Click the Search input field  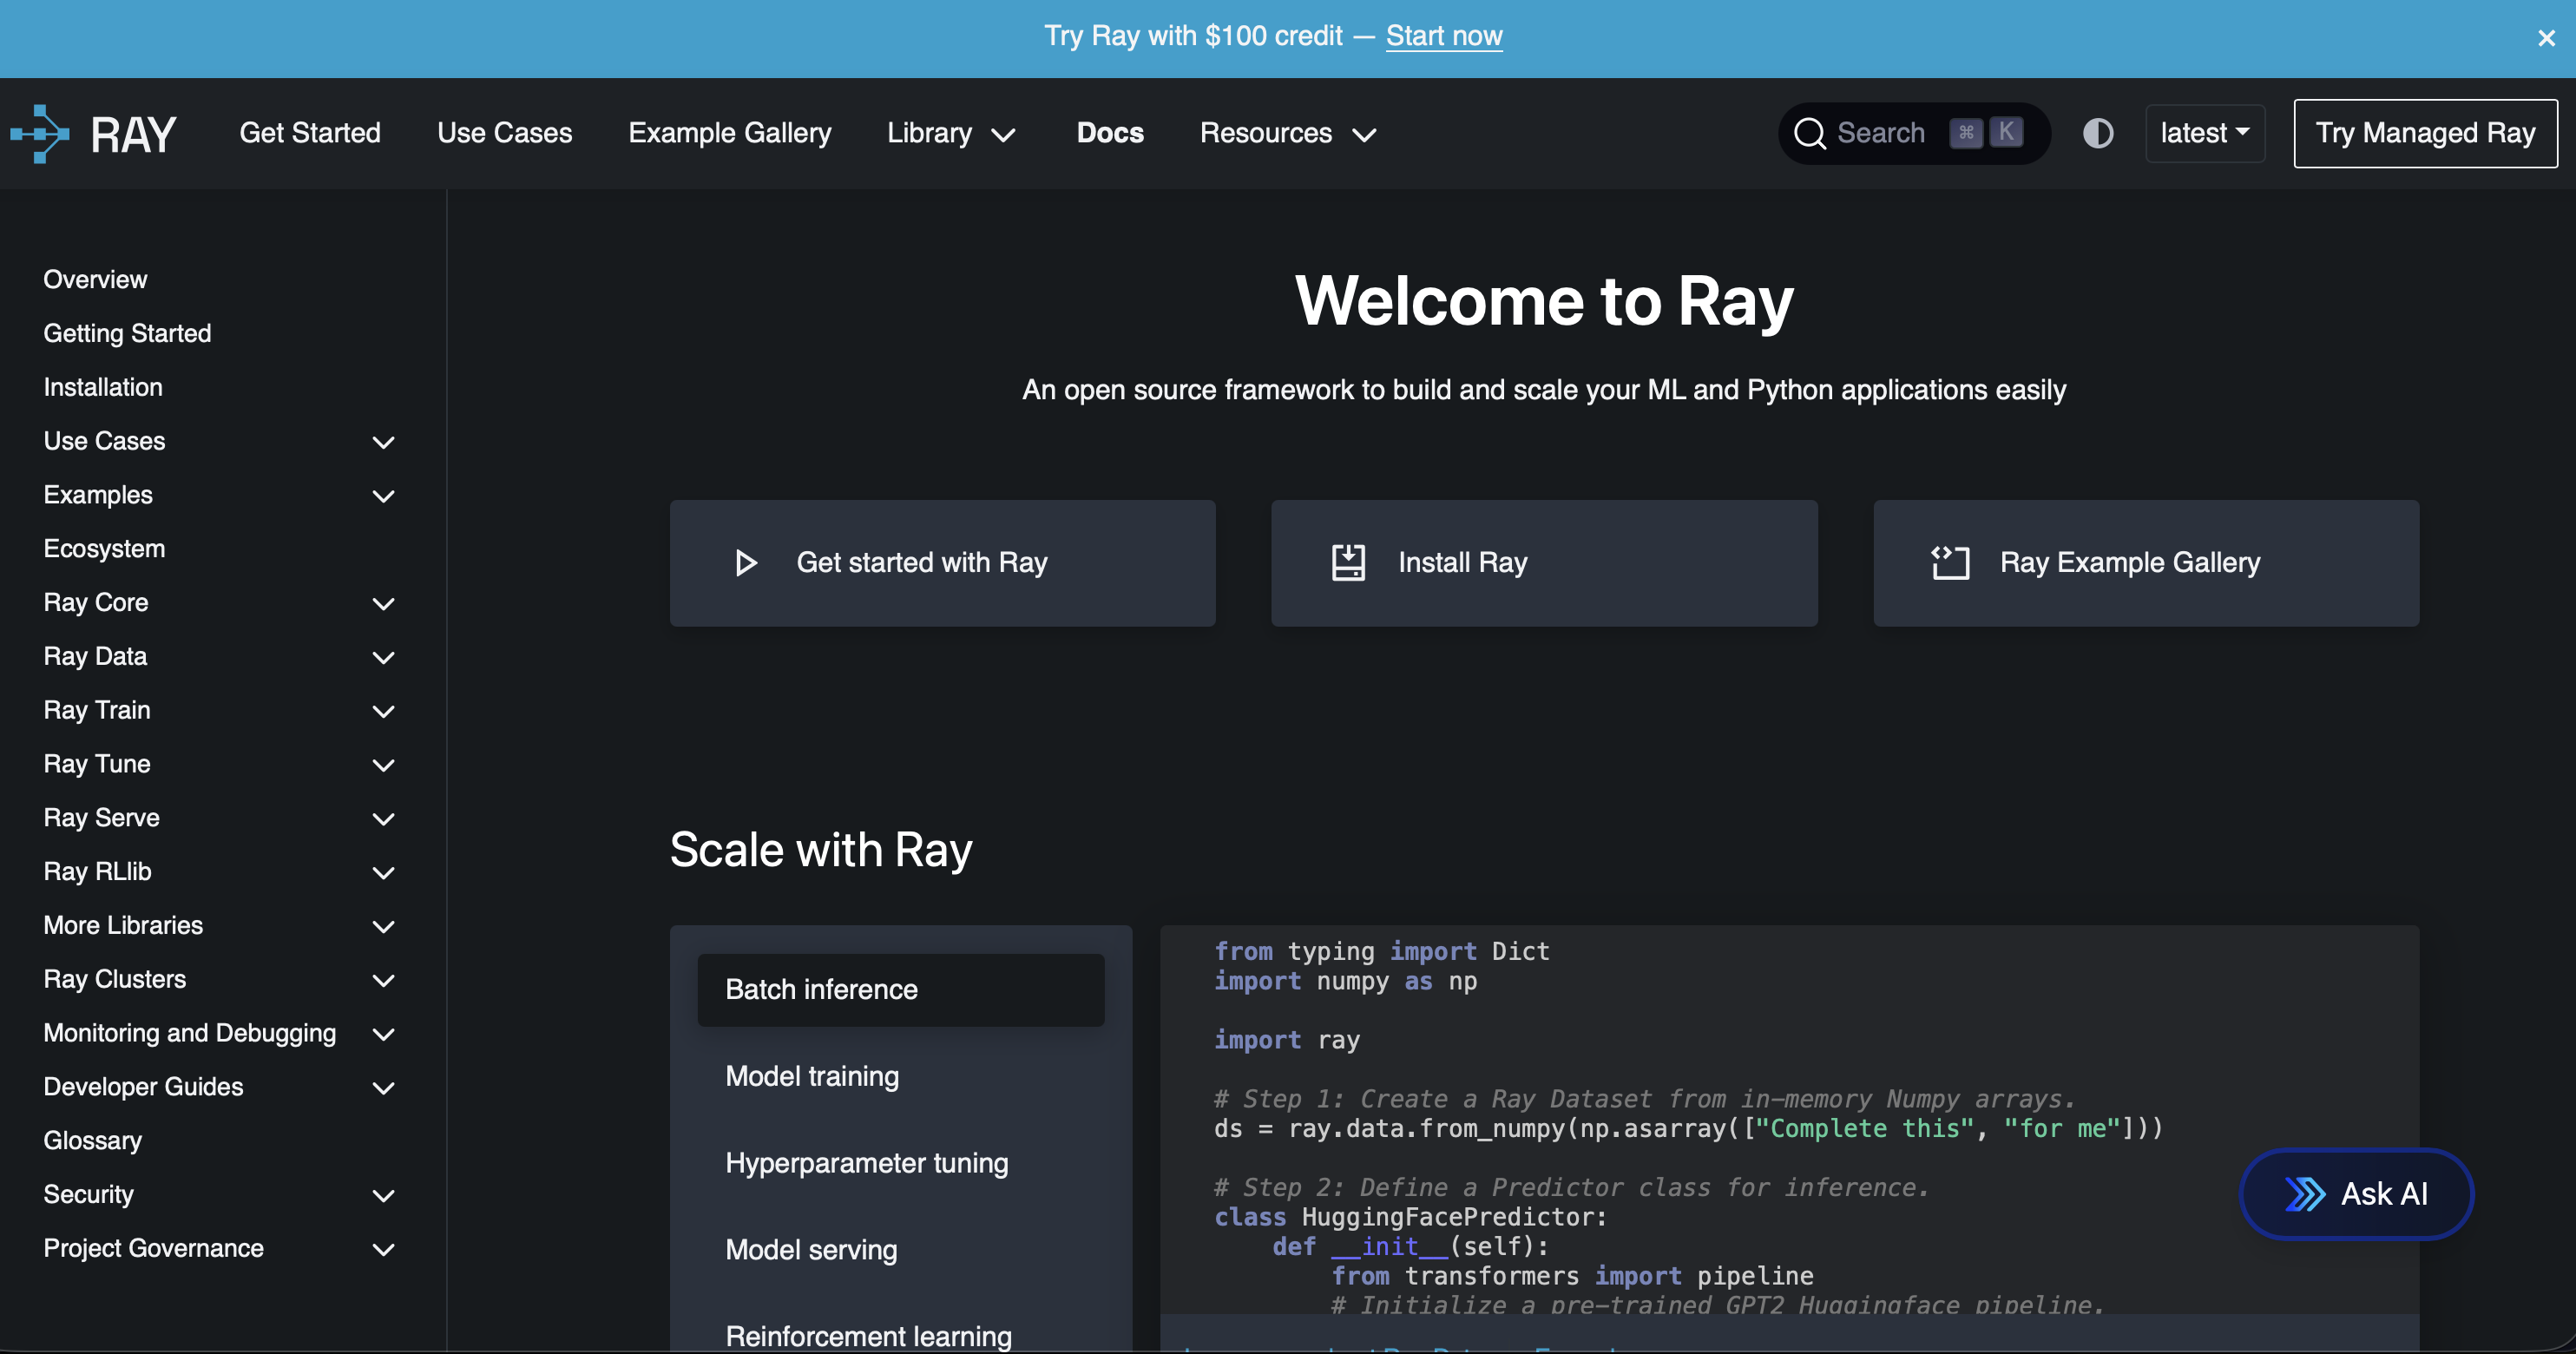(1914, 133)
